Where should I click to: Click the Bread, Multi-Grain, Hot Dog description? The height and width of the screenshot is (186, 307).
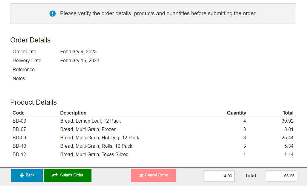click(100, 138)
